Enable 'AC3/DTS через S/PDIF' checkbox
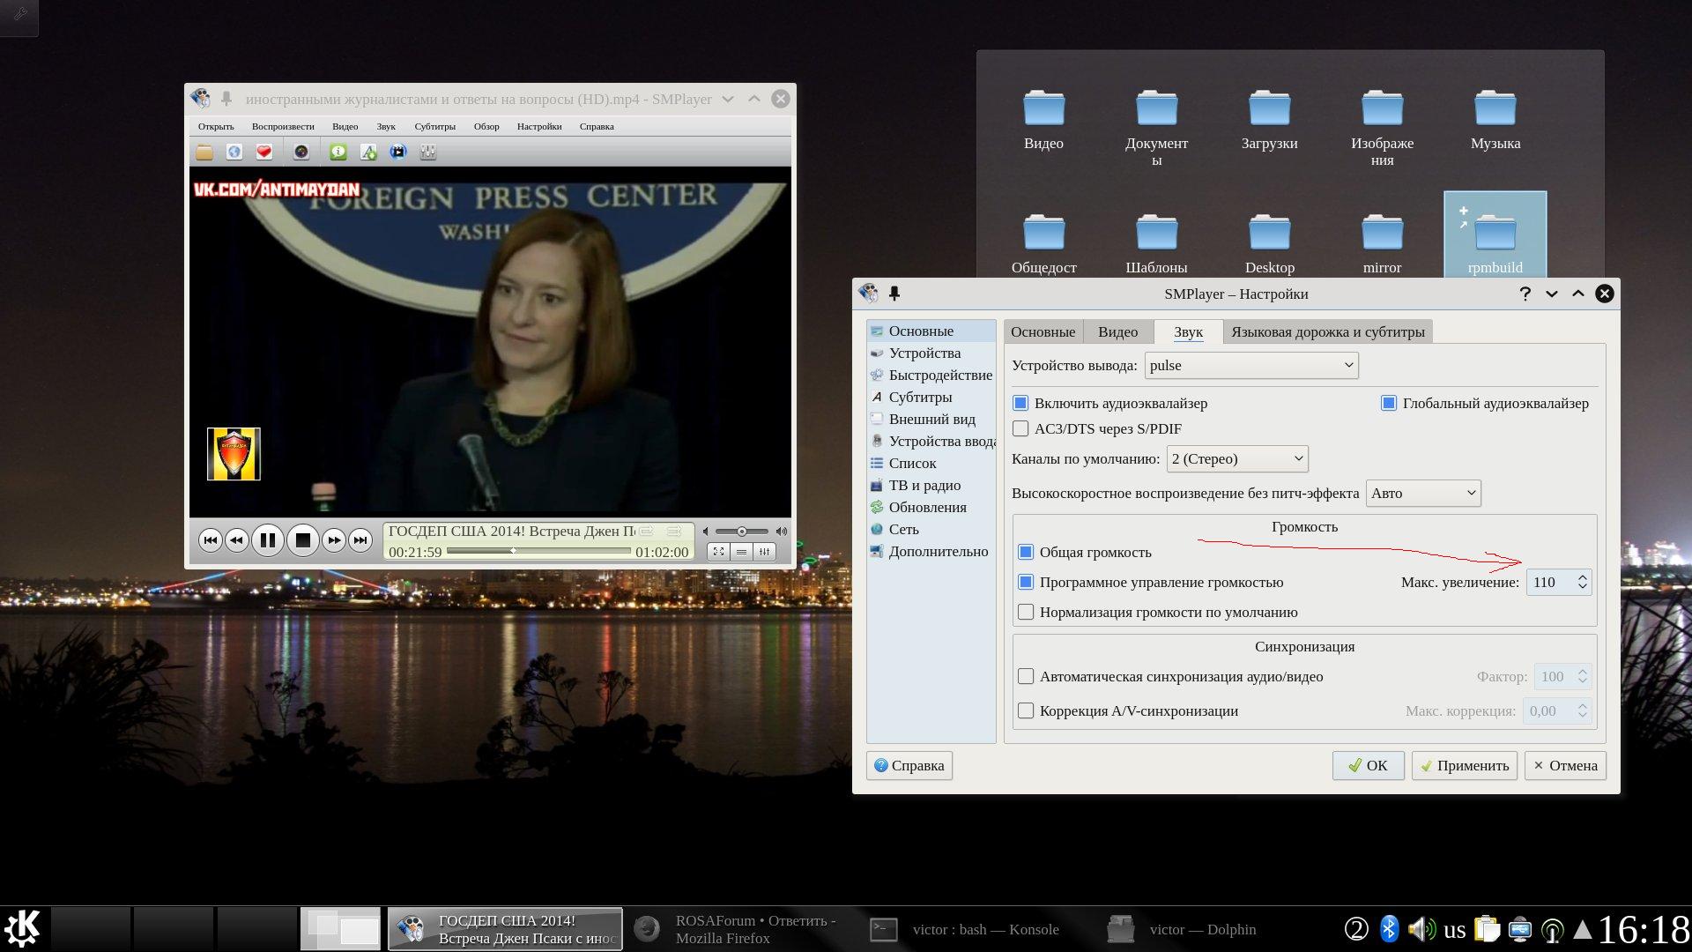The image size is (1692, 952). (x=1020, y=429)
